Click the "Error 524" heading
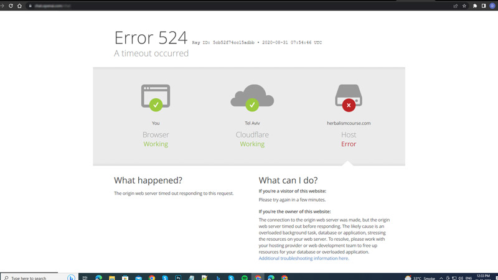This screenshot has height=280, width=498. [151, 37]
